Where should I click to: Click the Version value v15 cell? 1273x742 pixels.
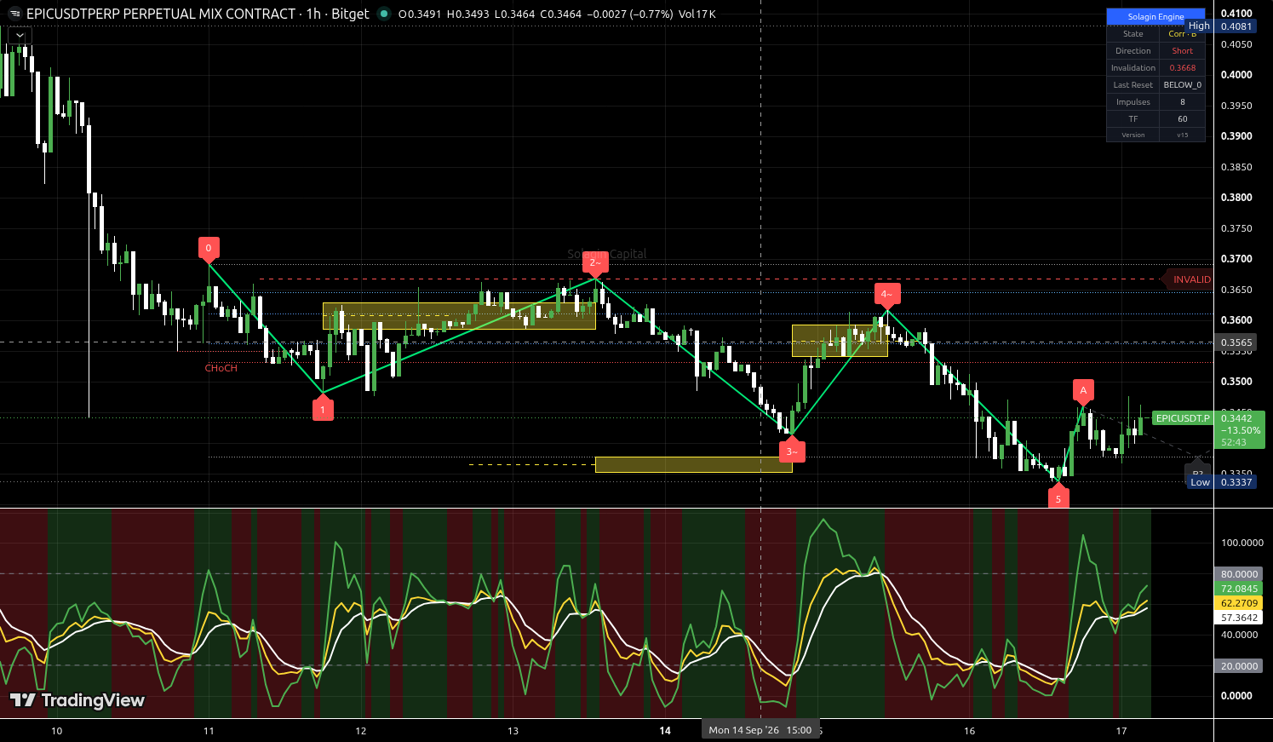[1182, 135]
